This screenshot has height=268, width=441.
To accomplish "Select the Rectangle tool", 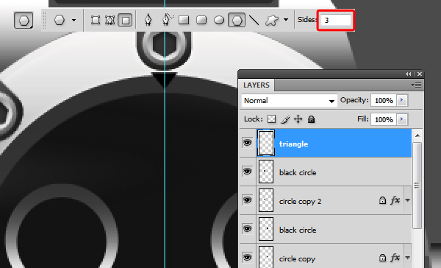I will (x=184, y=20).
